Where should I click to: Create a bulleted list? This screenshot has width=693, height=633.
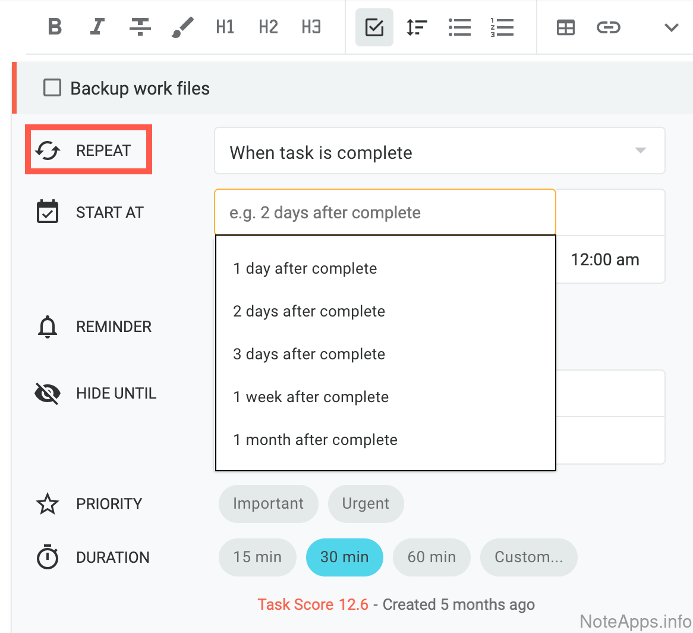coord(459,27)
